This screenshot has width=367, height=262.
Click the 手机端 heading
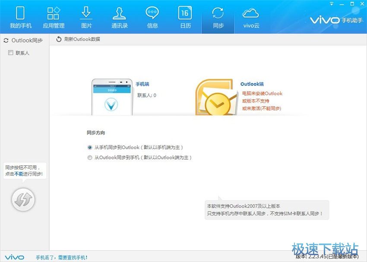click(142, 84)
